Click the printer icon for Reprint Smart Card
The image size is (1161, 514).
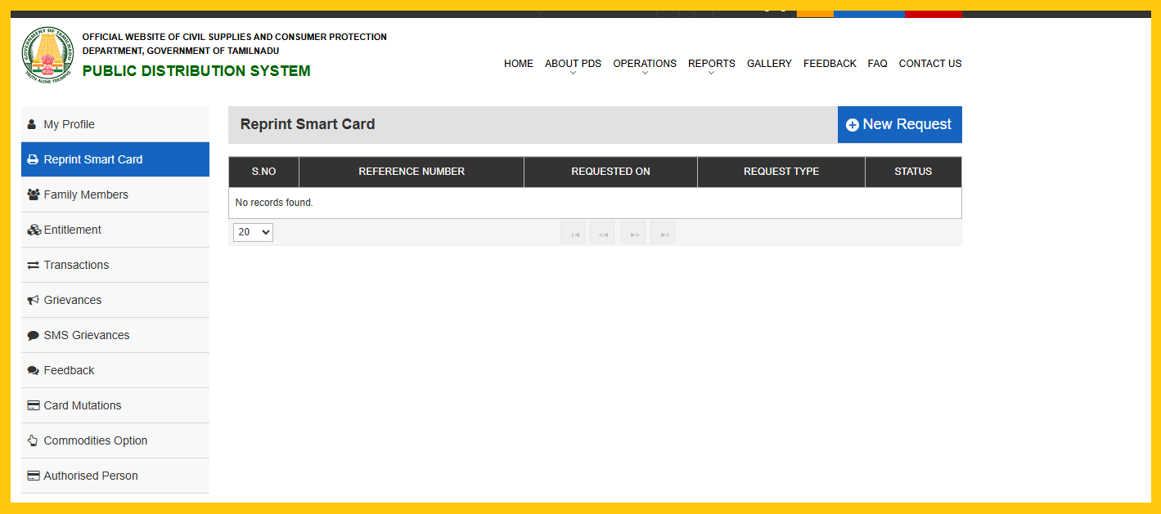[33, 160]
